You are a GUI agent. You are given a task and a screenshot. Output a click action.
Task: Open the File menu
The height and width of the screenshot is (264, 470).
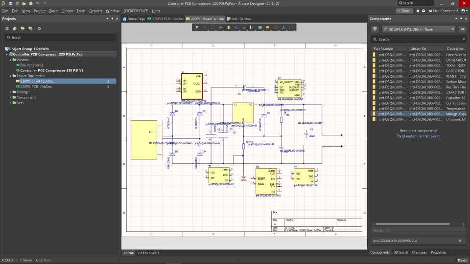[x=5, y=11]
